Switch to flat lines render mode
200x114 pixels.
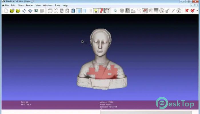[x=73, y=11]
